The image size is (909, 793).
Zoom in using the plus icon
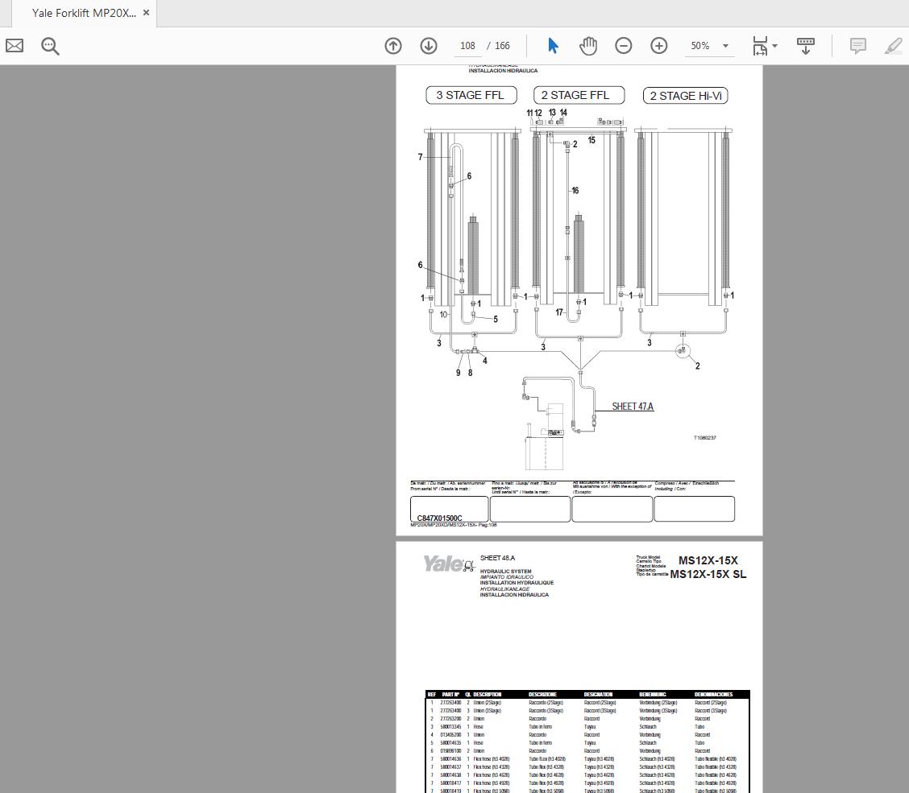pos(659,46)
